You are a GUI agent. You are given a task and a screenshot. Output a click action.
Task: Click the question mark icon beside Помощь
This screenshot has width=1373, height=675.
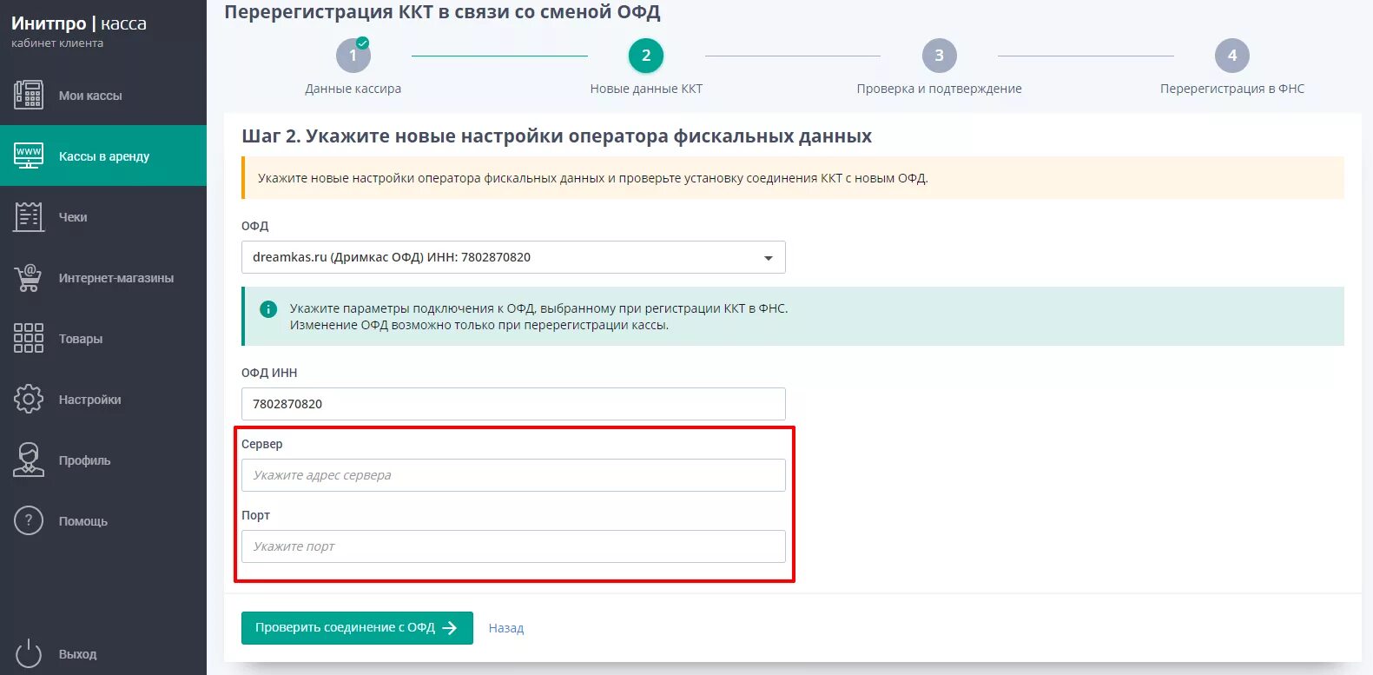click(29, 520)
